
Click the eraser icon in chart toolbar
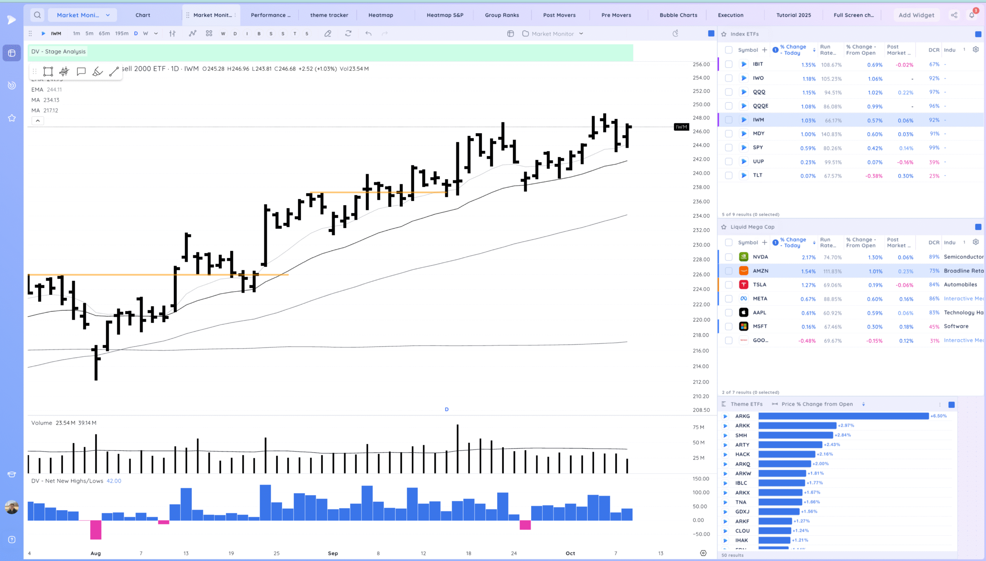pos(328,33)
